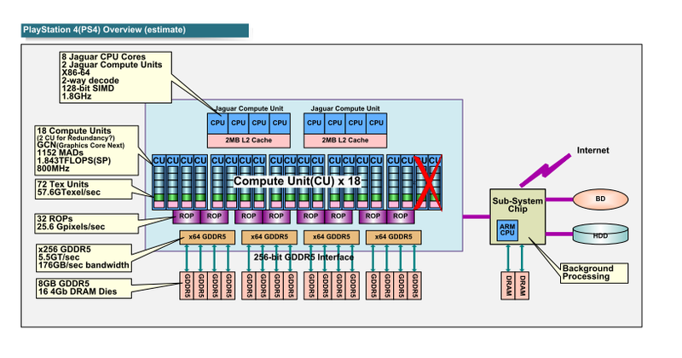This screenshot has width=682, height=358.
Task: Click the '8GB GDDR5' text
Action: [x=63, y=284]
